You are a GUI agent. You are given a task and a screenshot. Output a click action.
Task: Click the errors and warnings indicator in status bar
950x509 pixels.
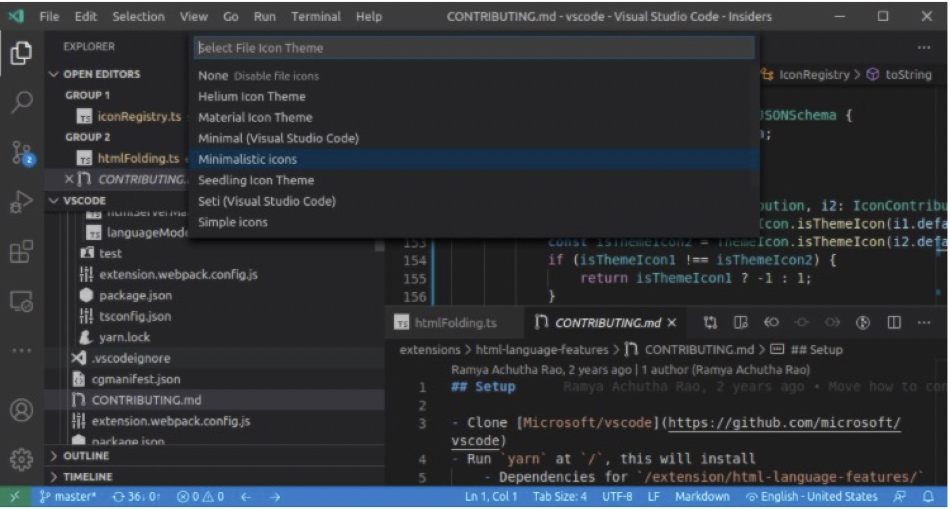click(201, 496)
